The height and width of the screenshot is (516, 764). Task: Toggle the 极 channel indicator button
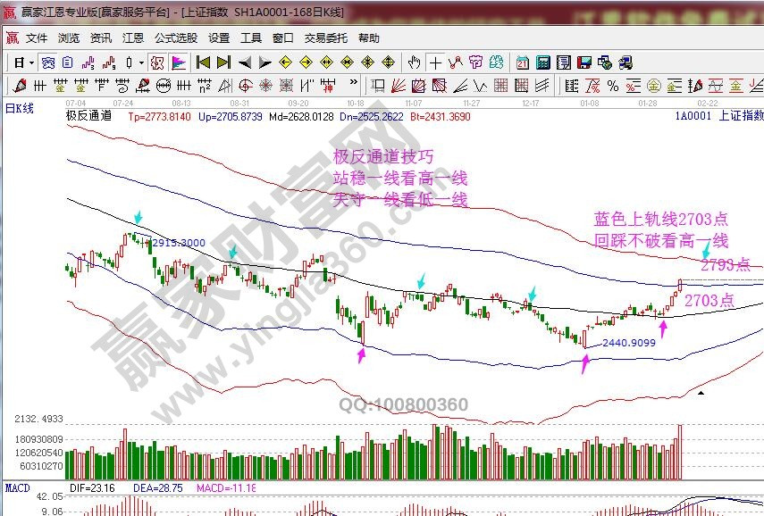tap(156, 62)
